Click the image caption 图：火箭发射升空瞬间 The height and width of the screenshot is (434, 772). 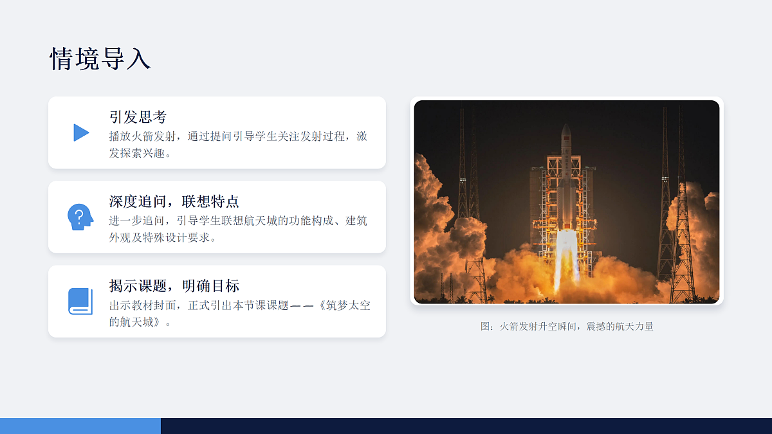[567, 327]
